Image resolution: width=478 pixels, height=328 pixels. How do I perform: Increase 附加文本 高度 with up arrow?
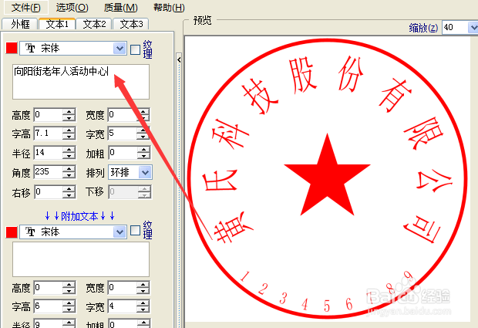(x=69, y=284)
